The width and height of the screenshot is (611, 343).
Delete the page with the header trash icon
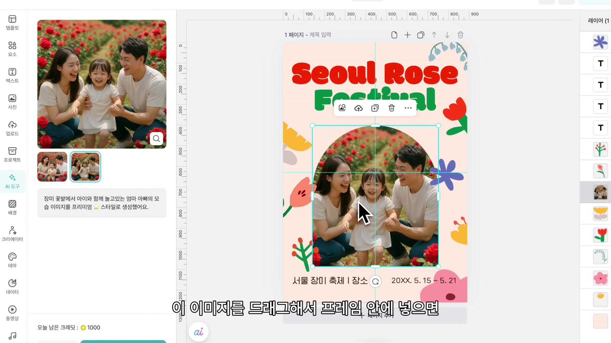[x=460, y=35]
